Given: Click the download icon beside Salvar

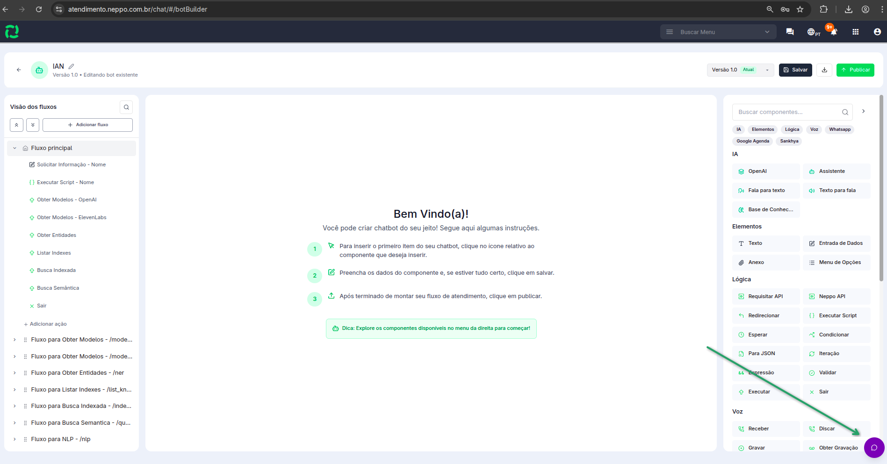Looking at the screenshot, I should point(824,70).
